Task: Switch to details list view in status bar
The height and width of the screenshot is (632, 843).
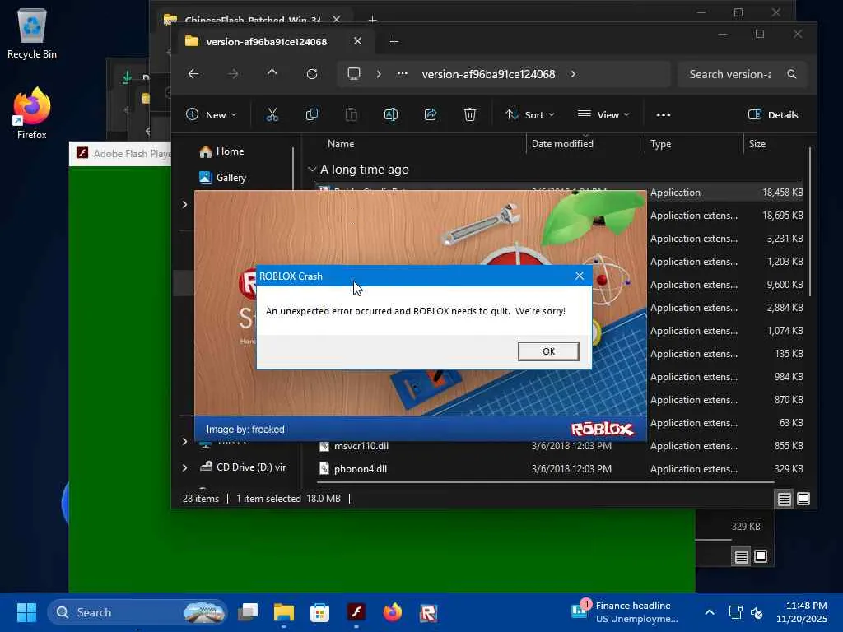Action: coord(784,500)
